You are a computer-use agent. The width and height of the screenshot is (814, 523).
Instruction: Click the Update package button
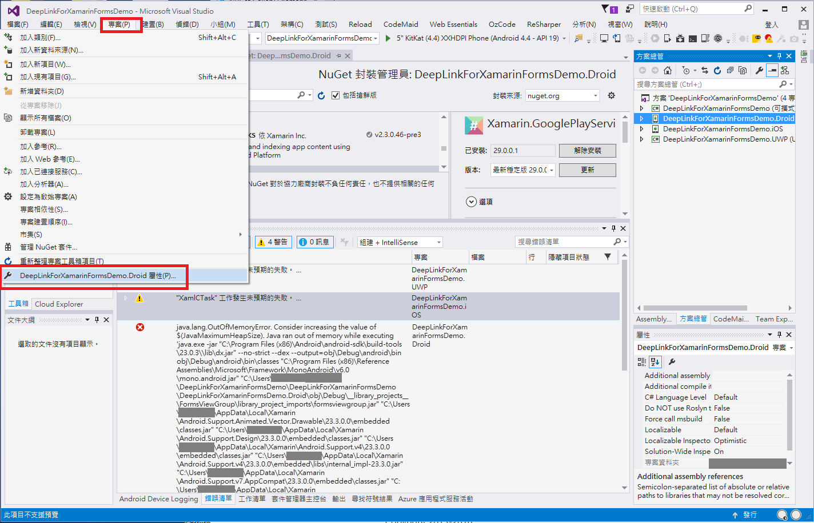pos(587,170)
